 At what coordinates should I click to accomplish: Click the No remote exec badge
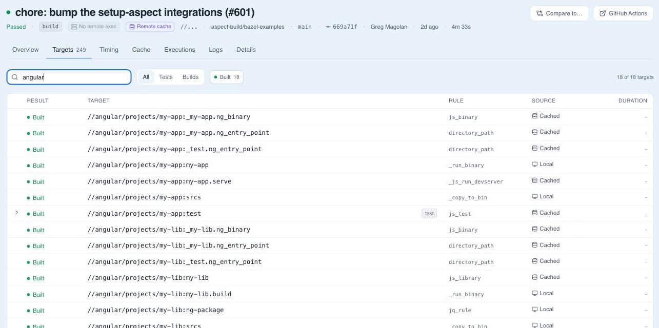point(93,27)
